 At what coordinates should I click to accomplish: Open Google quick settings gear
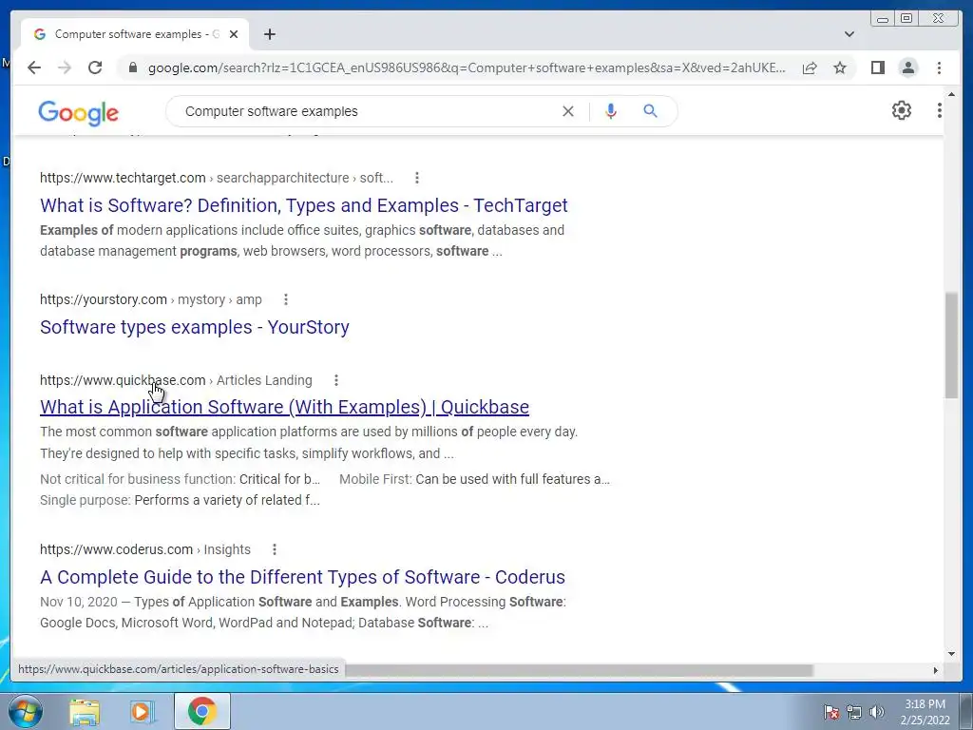tap(902, 110)
